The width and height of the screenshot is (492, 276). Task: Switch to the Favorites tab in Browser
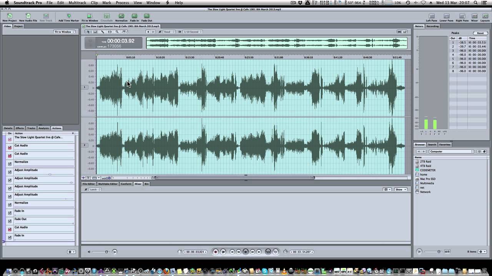[x=445, y=145]
